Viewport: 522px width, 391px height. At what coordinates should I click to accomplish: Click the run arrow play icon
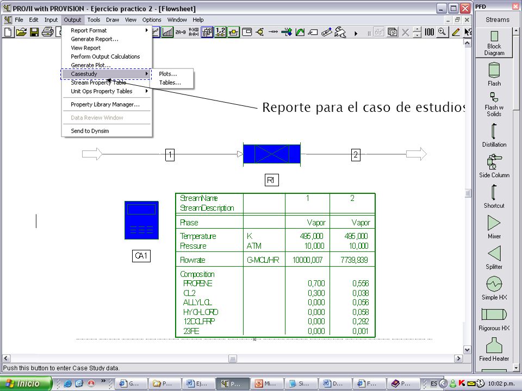point(356,33)
